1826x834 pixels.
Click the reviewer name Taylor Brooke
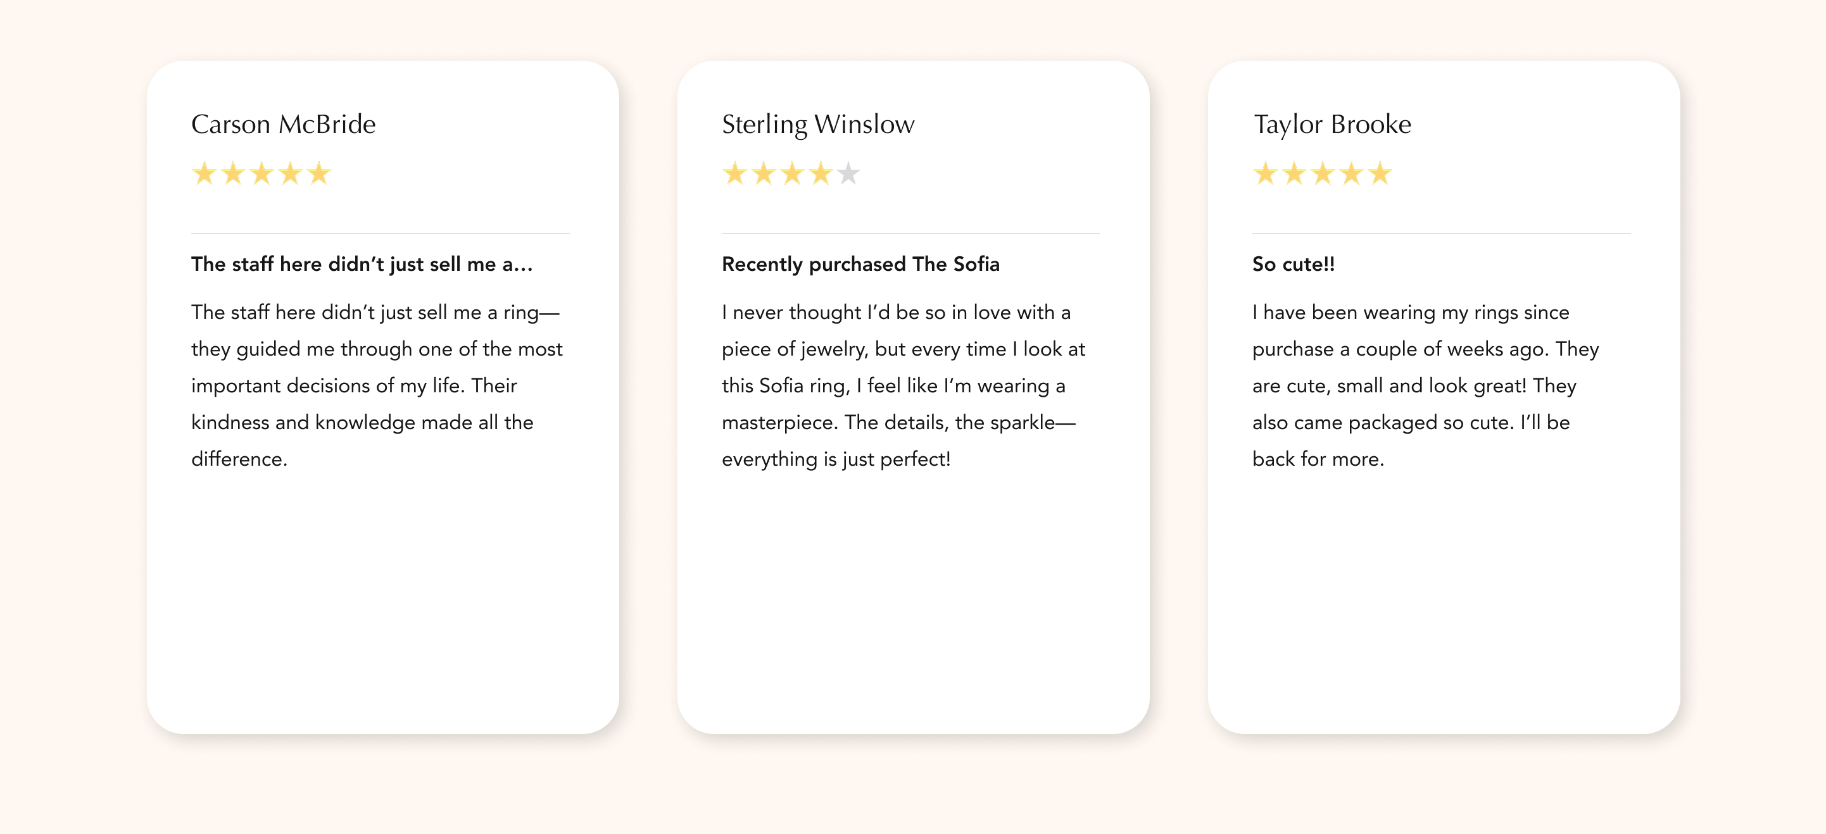pyautogui.click(x=1332, y=124)
